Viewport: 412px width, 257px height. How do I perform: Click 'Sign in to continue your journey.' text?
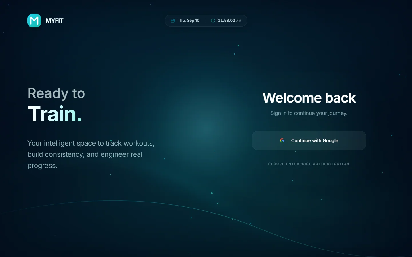pos(309,113)
